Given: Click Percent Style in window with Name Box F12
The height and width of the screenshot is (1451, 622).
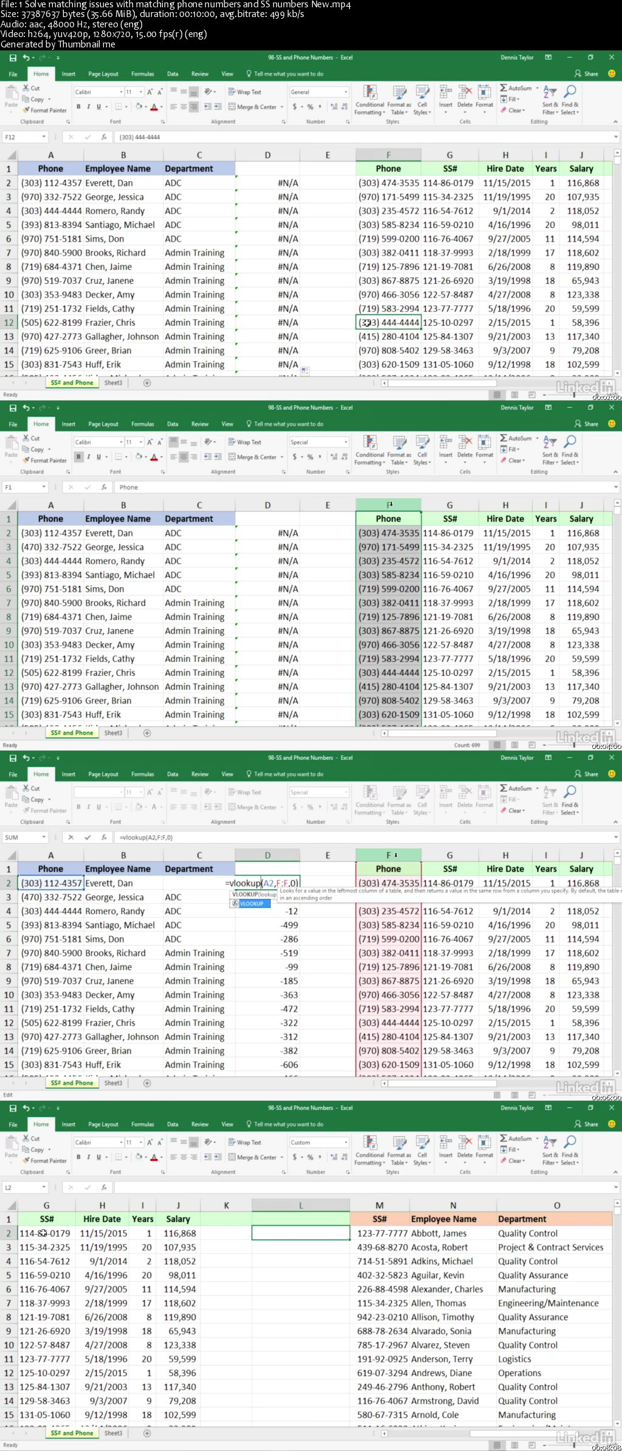Looking at the screenshot, I should (310, 106).
